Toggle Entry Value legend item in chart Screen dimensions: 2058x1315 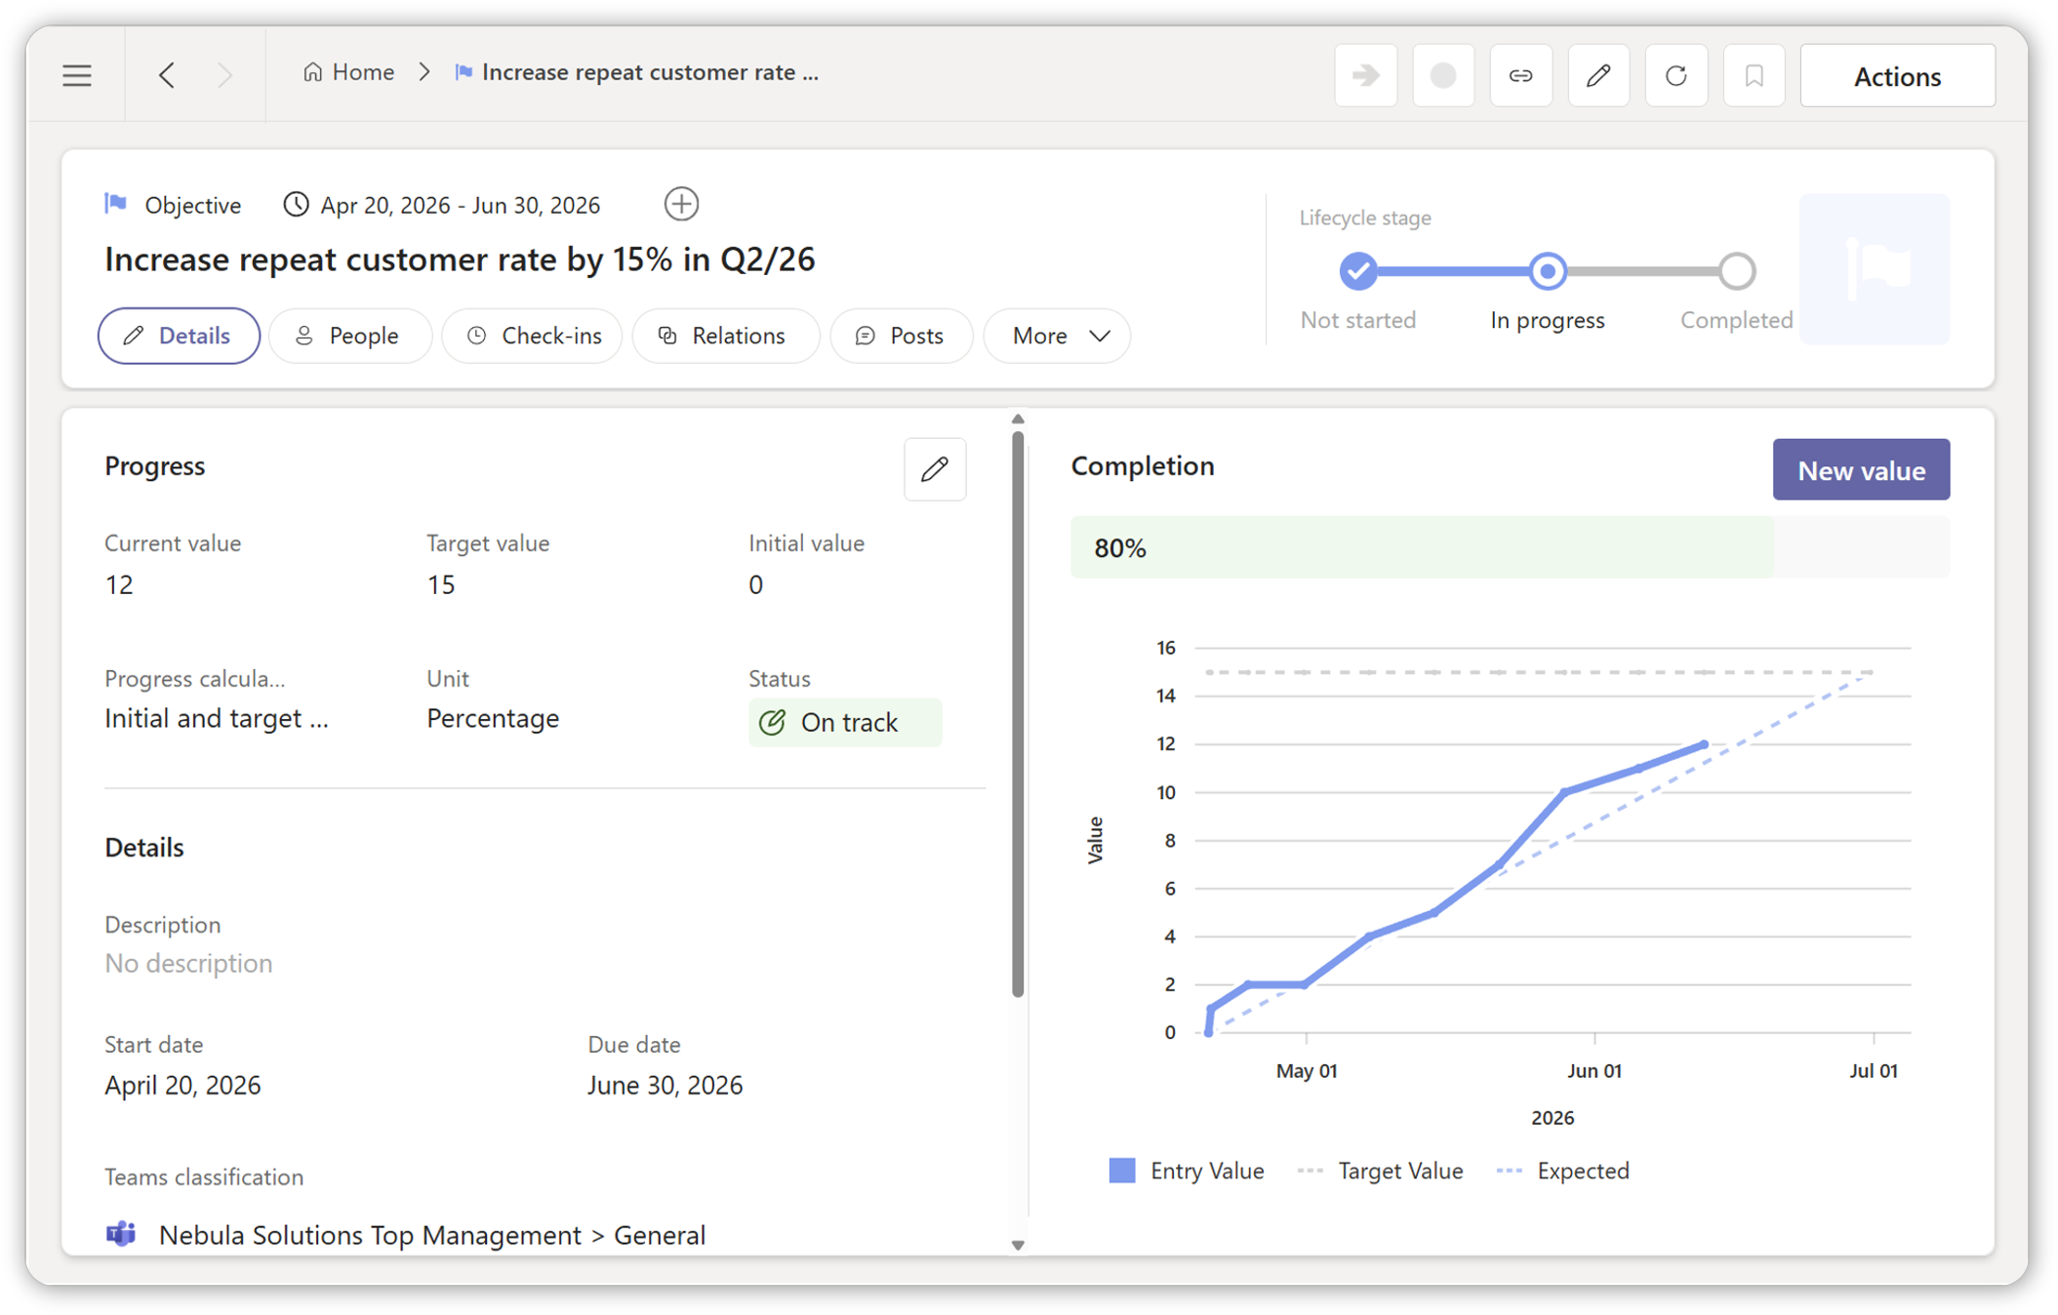click(1187, 1171)
